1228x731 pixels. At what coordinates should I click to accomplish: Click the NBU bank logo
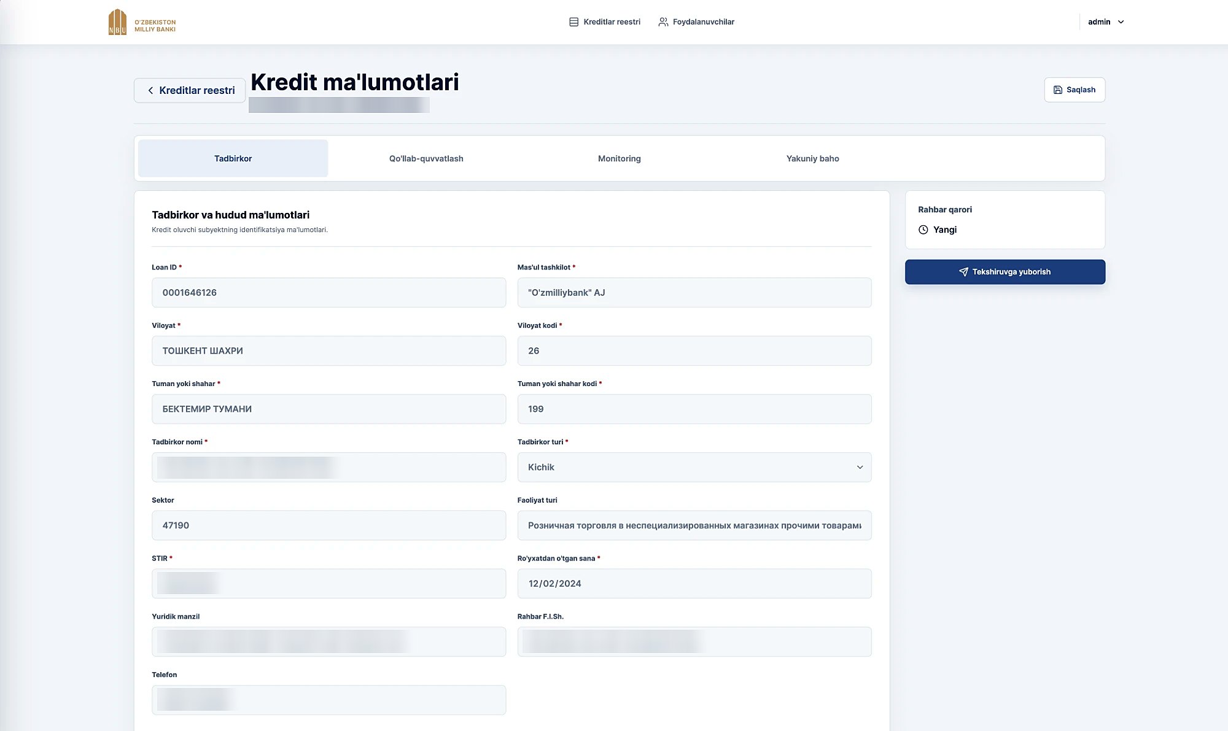(x=142, y=22)
